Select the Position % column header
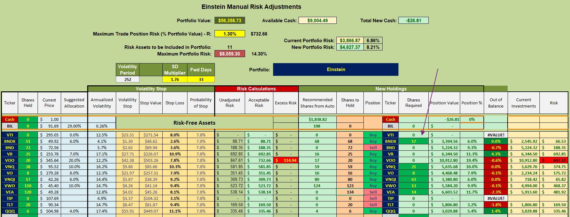 (x=472, y=103)
